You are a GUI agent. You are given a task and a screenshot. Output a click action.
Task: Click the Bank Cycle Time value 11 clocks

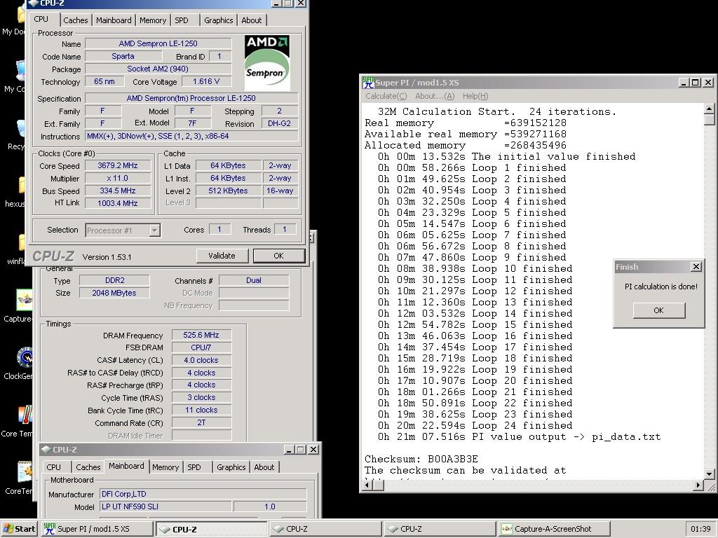[201, 410]
